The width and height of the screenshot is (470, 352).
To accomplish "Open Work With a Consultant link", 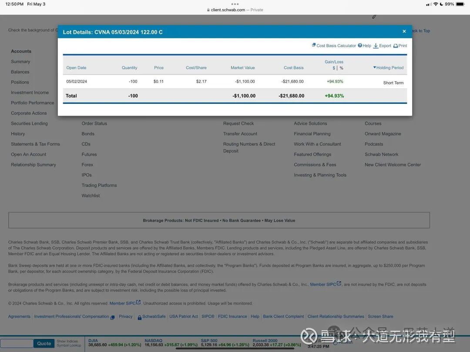I will 317,144.
